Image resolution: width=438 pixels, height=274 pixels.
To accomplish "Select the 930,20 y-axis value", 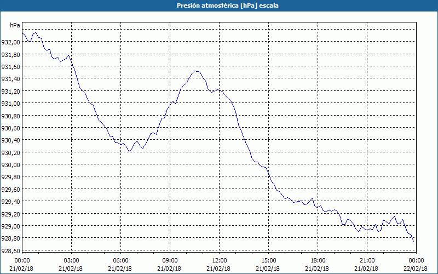I will (x=10, y=152).
